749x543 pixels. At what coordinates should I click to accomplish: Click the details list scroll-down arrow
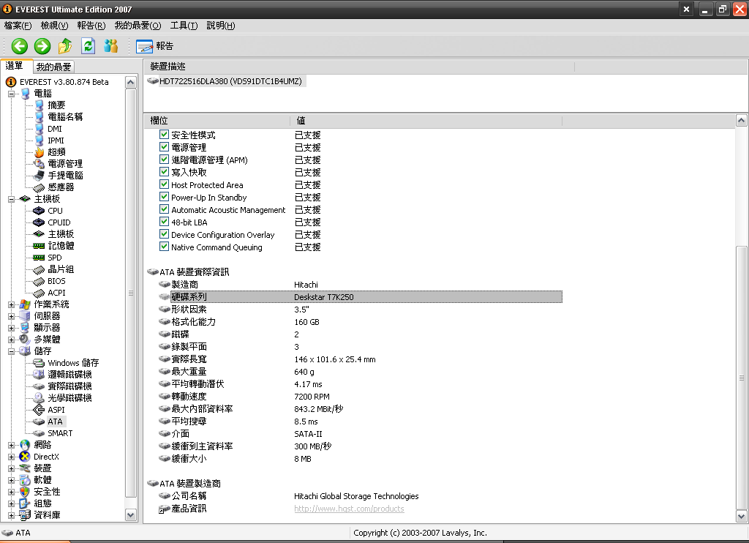[742, 516]
